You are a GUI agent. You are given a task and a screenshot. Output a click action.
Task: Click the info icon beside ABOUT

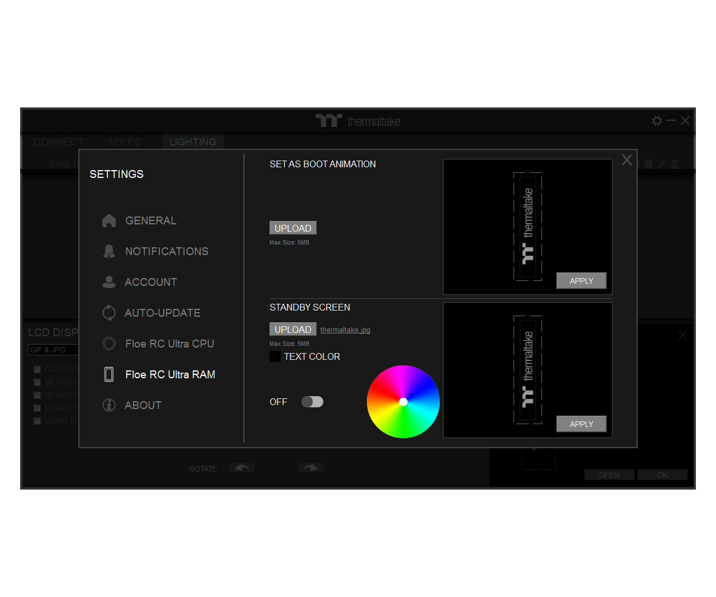(x=109, y=405)
